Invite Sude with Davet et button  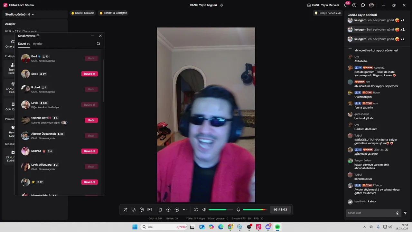pos(89,74)
